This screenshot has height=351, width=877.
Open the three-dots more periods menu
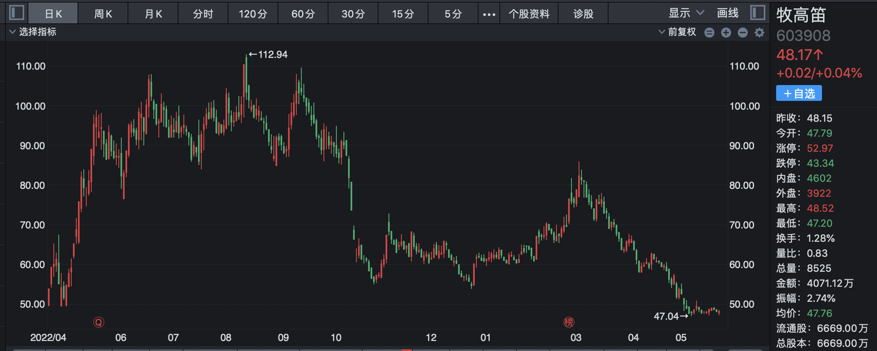(x=489, y=14)
